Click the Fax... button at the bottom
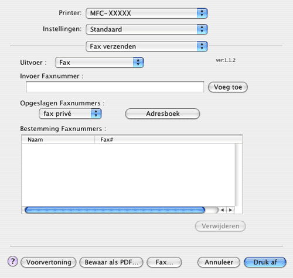The width and height of the screenshot is (293, 278). click(164, 262)
